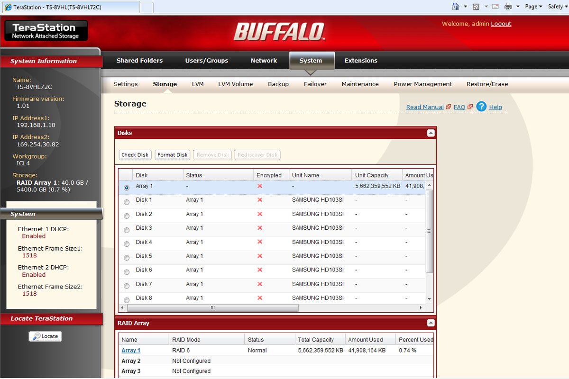Viewport: 569px width, 379px height.
Task: Click external link icon beside FAQ
Action: (470, 107)
